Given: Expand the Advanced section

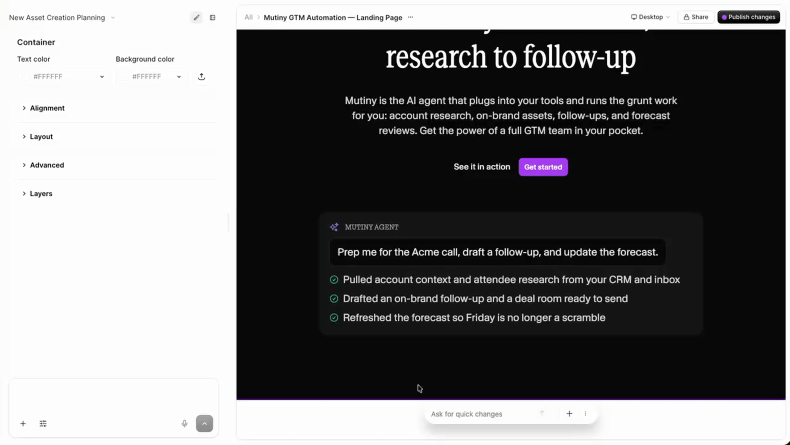Looking at the screenshot, I should 42,165.
